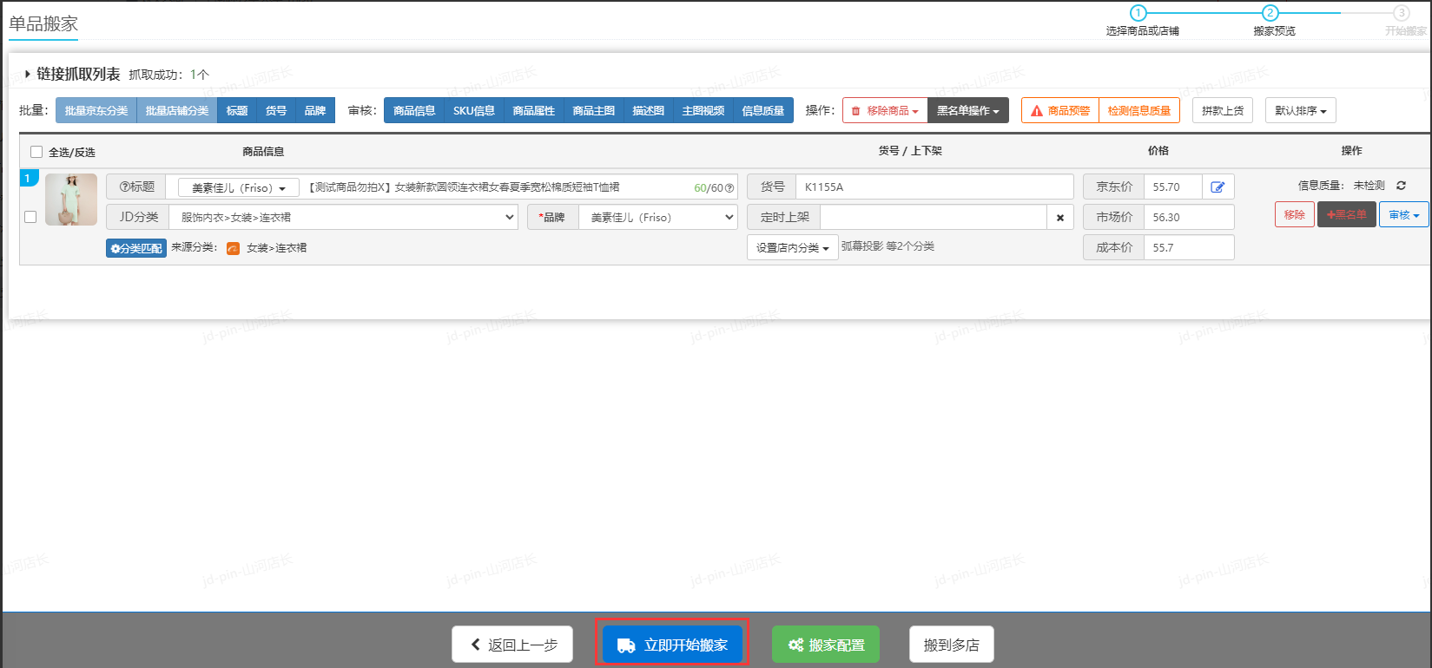Click the 返回上一步 button
This screenshot has height=668, width=1432.
pyautogui.click(x=512, y=645)
